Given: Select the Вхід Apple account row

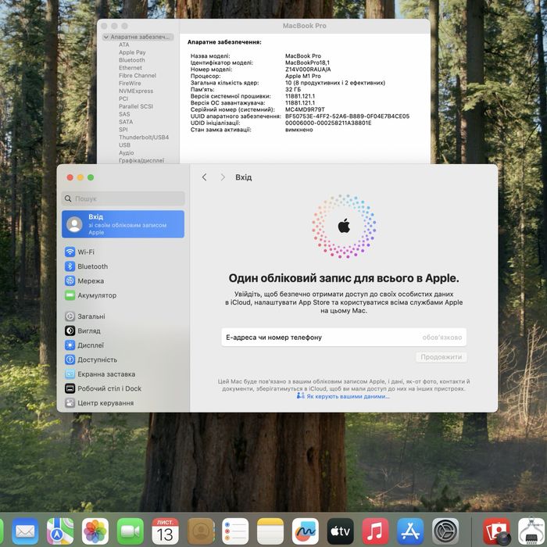Looking at the screenshot, I should 123,224.
